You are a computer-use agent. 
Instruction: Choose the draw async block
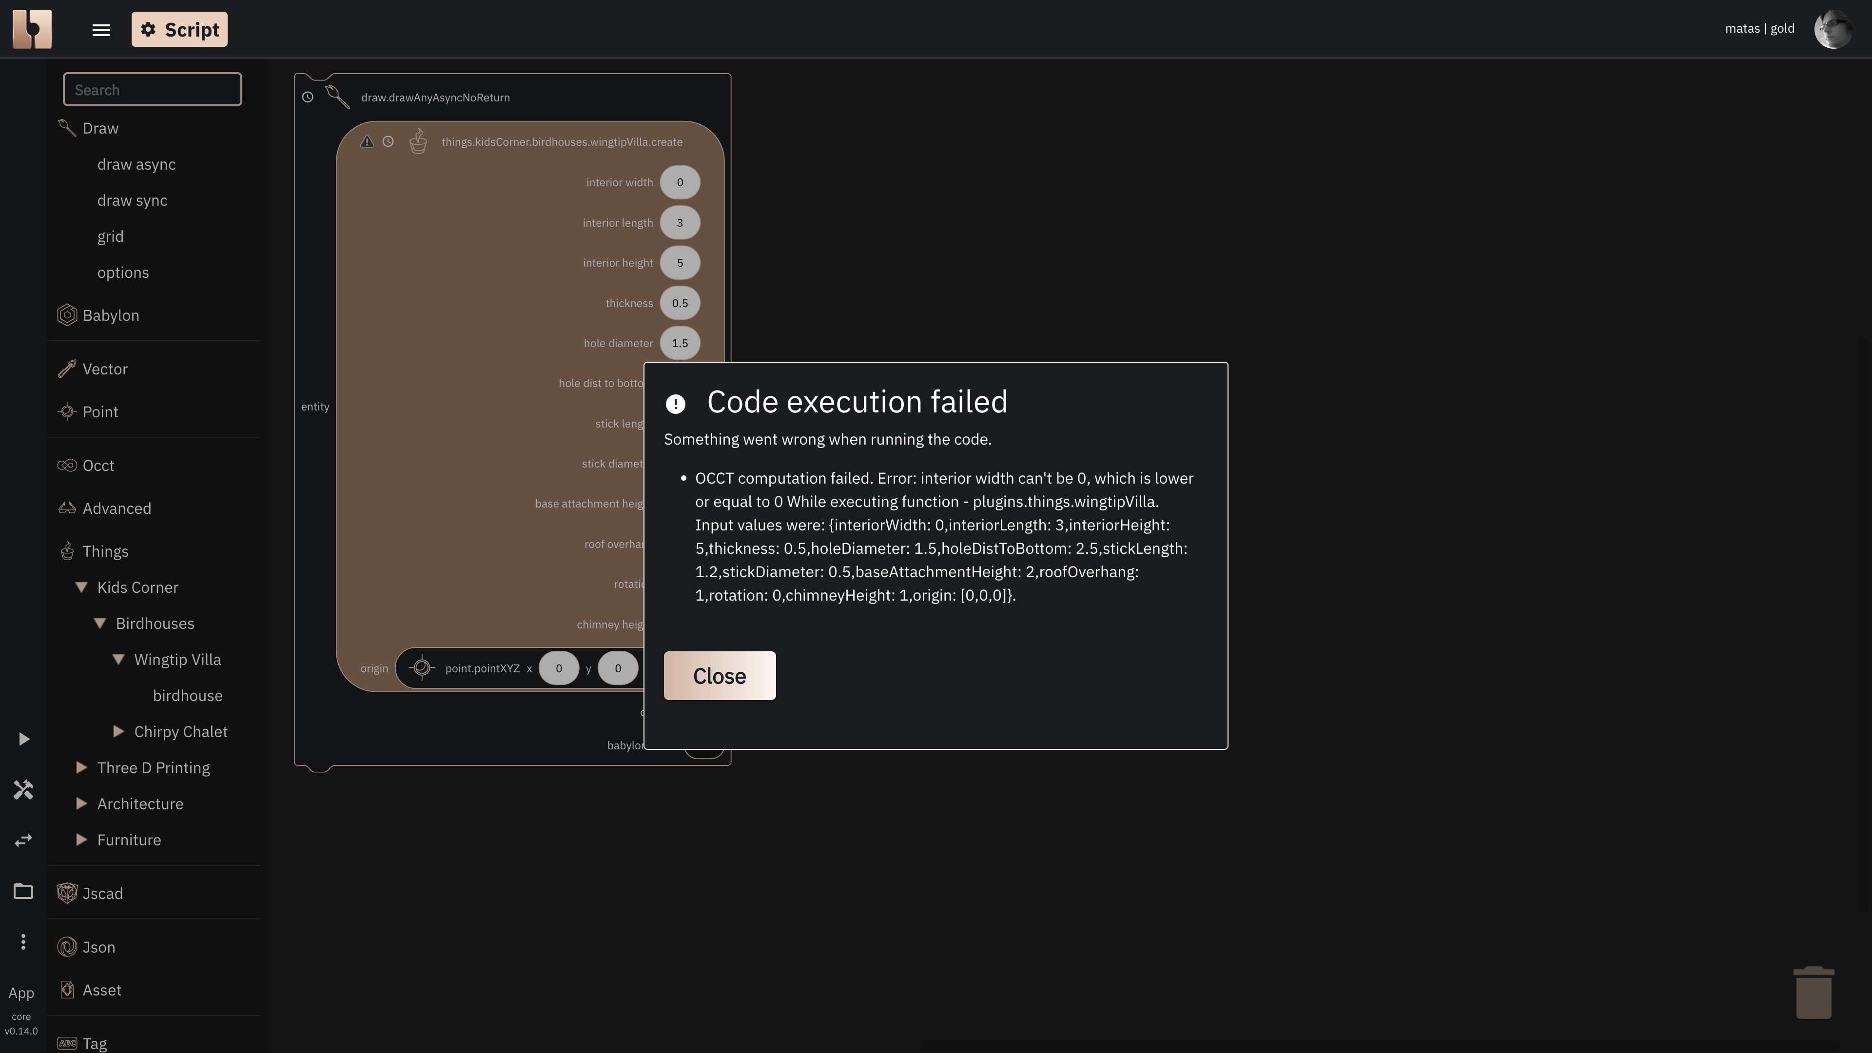coord(136,164)
